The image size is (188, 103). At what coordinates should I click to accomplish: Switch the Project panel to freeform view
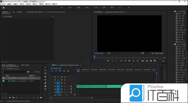(x=13, y=98)
